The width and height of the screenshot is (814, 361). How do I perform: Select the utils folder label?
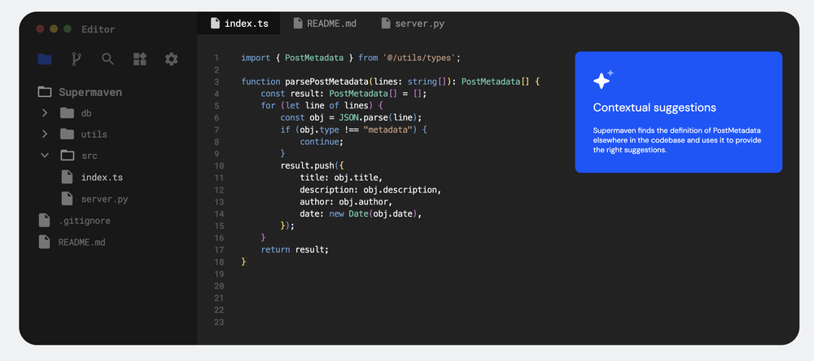coord(94,134)
